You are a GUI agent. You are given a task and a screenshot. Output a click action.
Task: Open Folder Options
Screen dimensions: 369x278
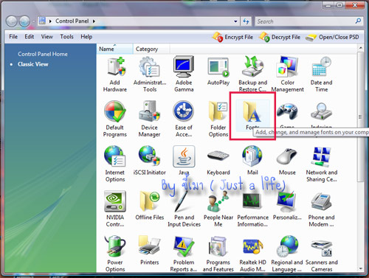218,119
